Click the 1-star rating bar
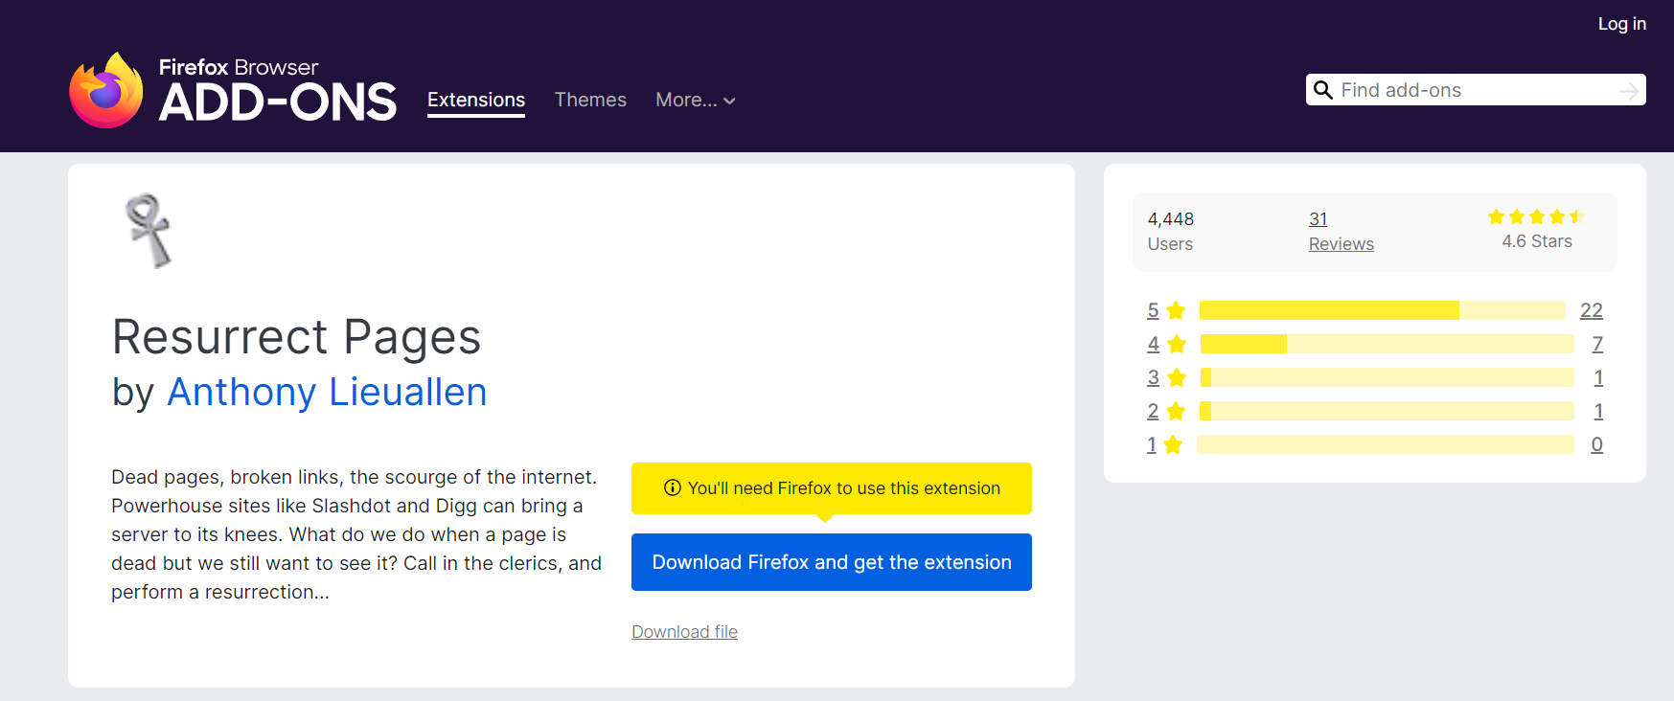This screenshot has height=701, width=1674. click(x=1386, y=444)
